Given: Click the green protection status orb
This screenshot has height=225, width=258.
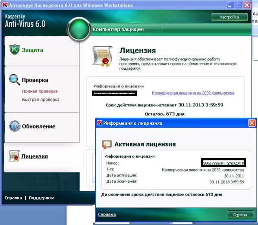Looking at the screenshot, I should point(79,29).
